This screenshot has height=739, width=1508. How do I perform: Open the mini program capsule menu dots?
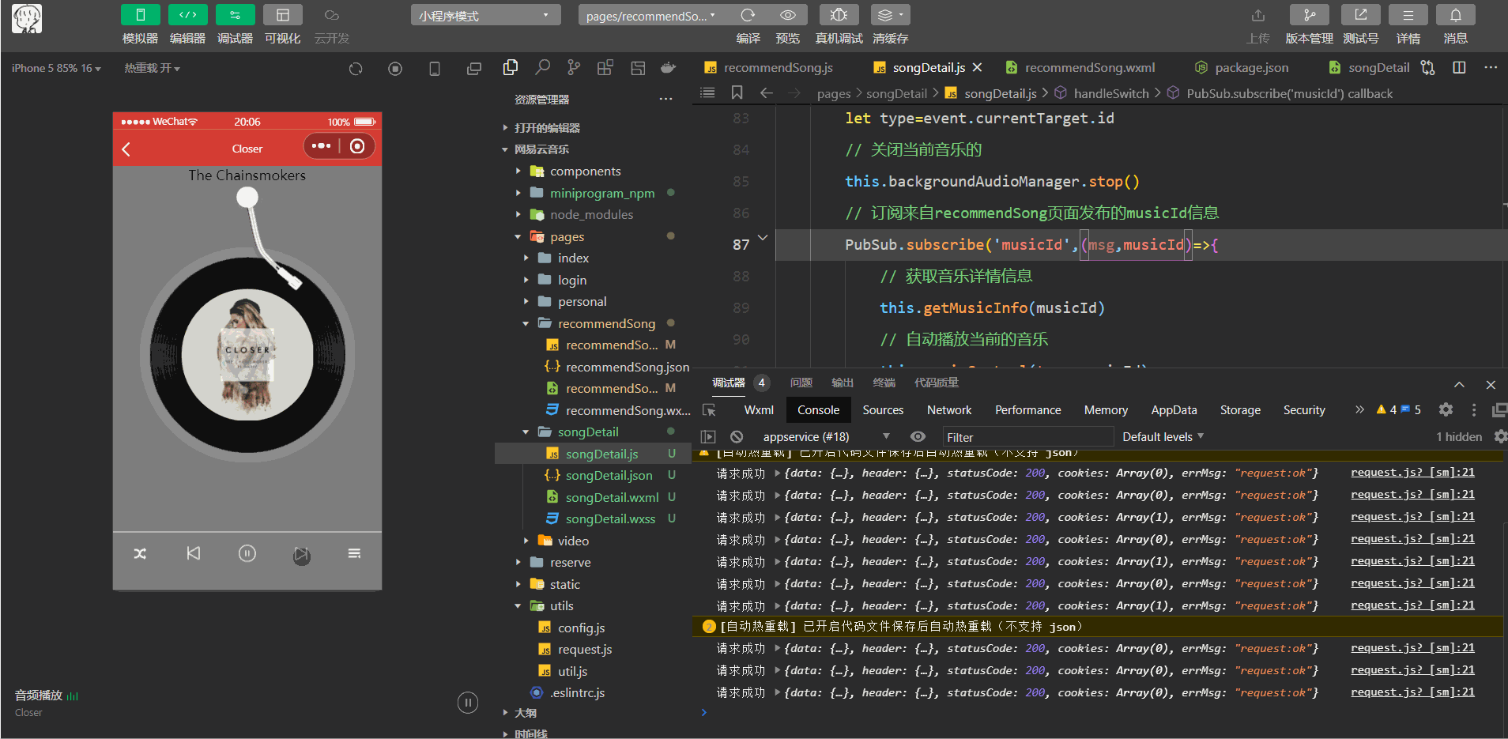(321, 146)
